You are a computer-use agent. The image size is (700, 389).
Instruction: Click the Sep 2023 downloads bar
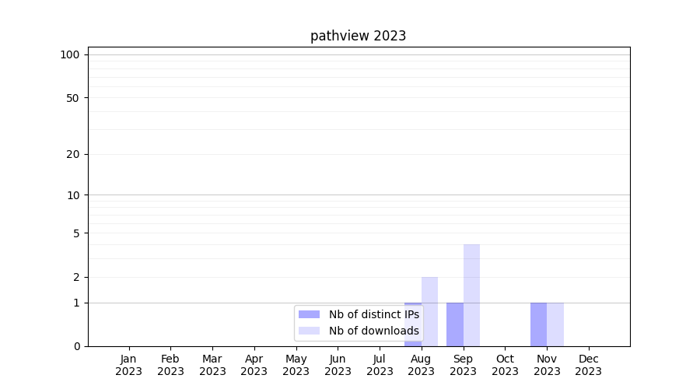[471, 296]
